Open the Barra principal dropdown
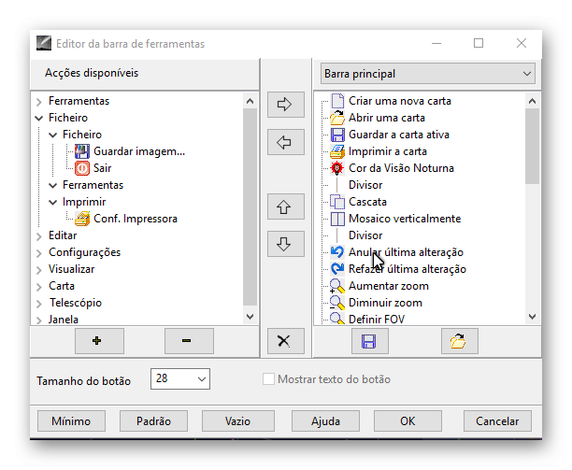Screen dimensions: 572x470 [428, 74]
